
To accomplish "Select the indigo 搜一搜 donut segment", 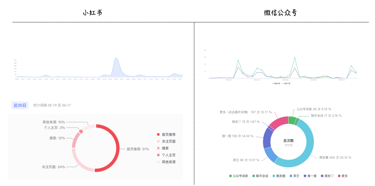I will coord(267,139).
